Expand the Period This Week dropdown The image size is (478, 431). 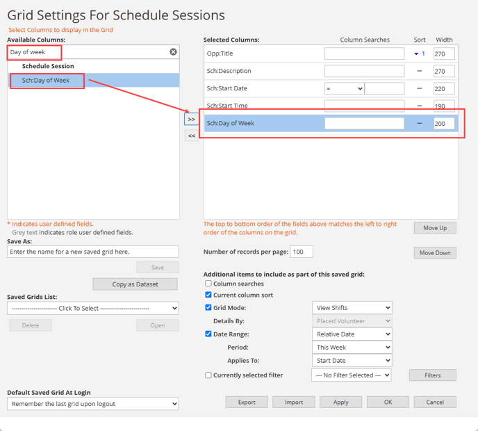(352, 347)
